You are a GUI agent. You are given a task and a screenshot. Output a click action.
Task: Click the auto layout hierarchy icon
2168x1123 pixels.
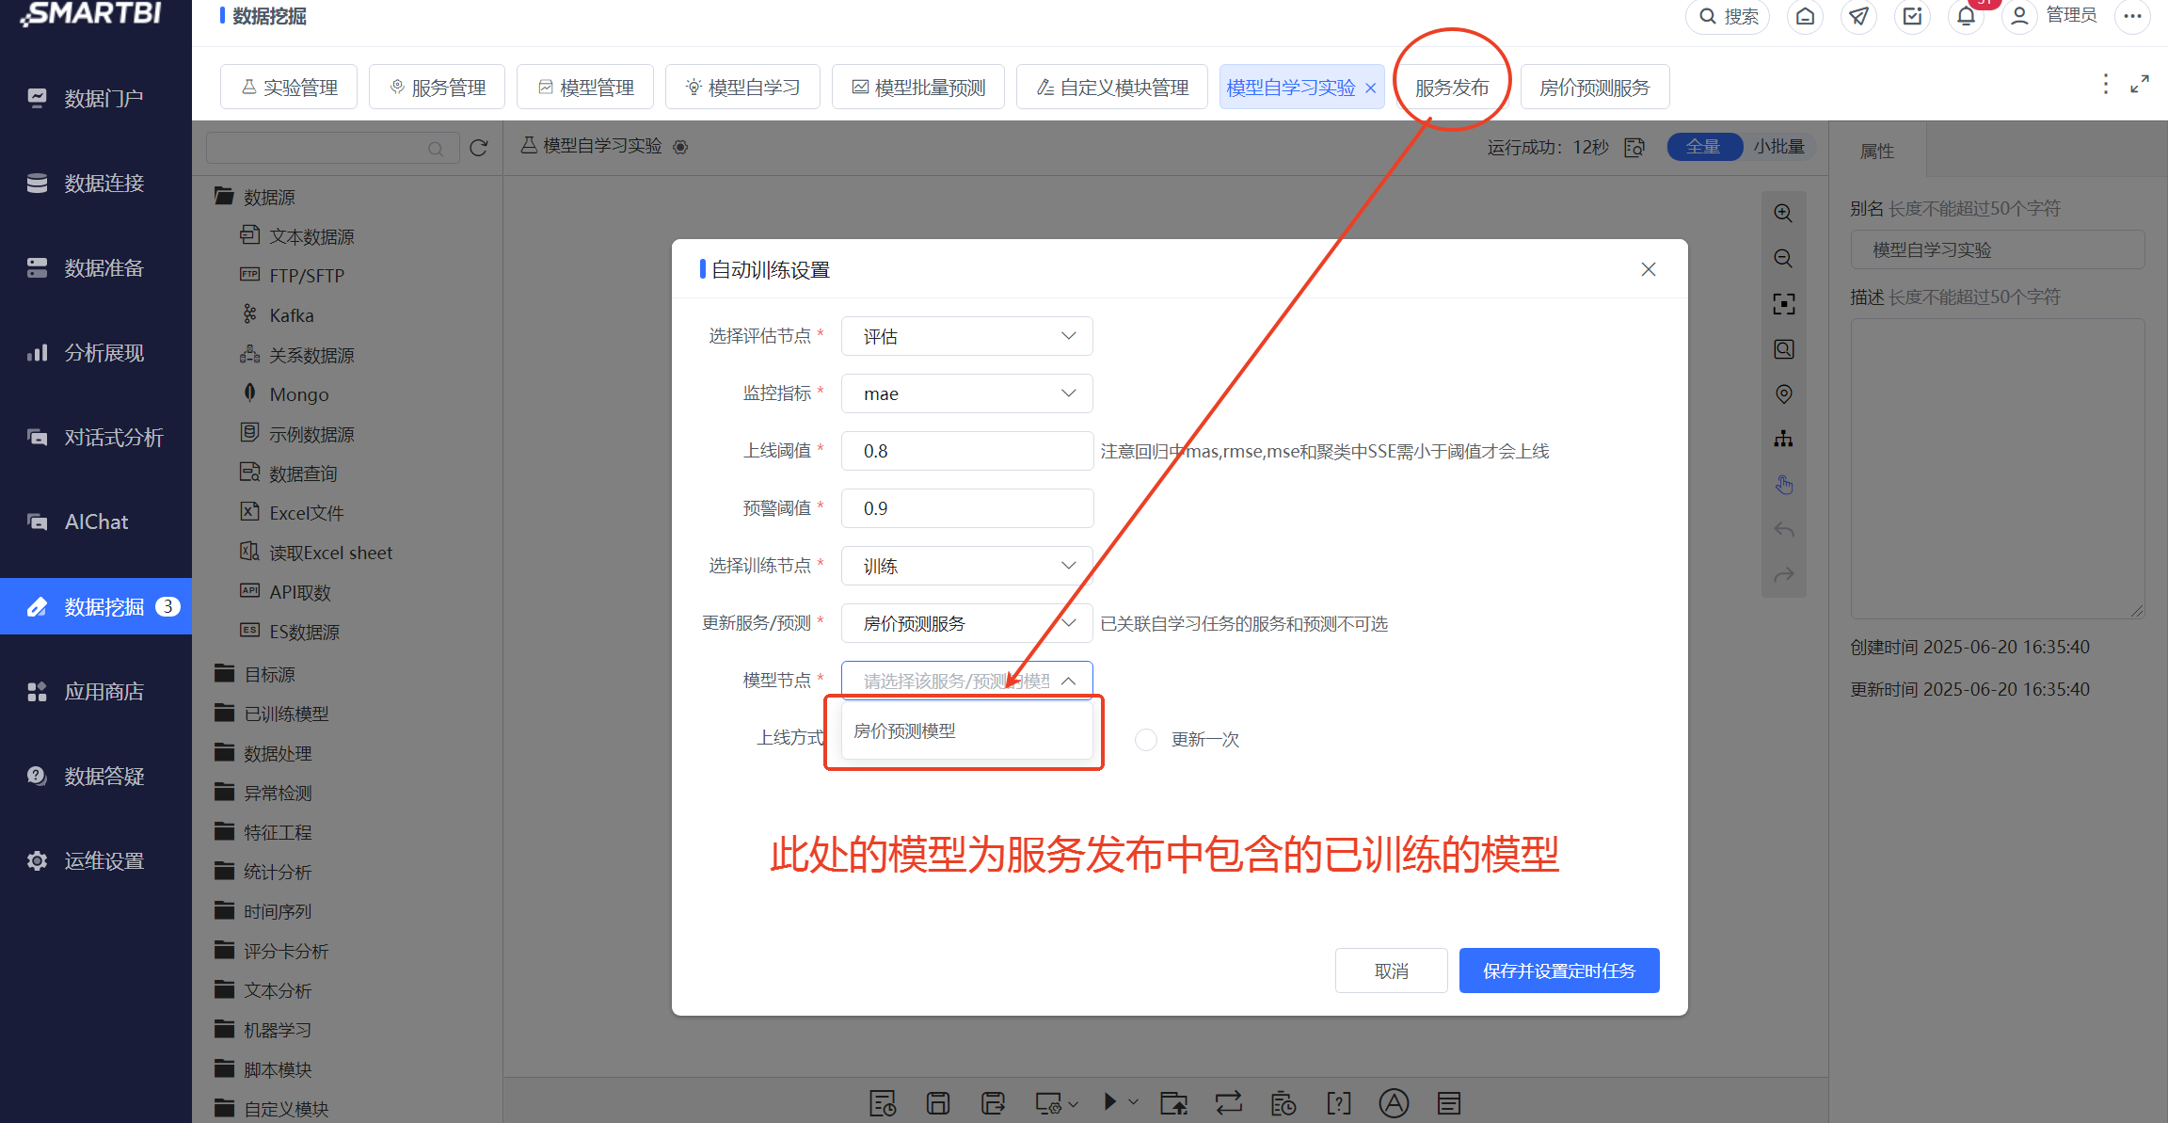[1783, 440]
